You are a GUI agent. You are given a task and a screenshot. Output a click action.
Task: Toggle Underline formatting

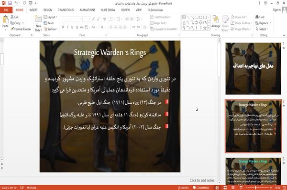[x=72, y=27]
